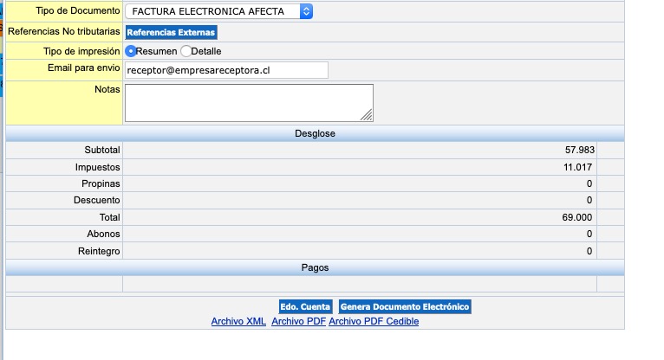
Task: Click the Desglose section header
Action: [x=314, y=133]
